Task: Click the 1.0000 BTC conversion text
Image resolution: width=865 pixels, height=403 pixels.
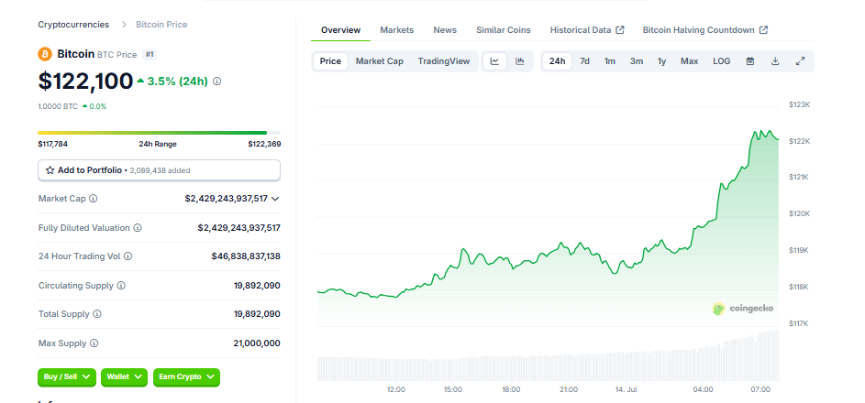Action: tap(58, 106)
